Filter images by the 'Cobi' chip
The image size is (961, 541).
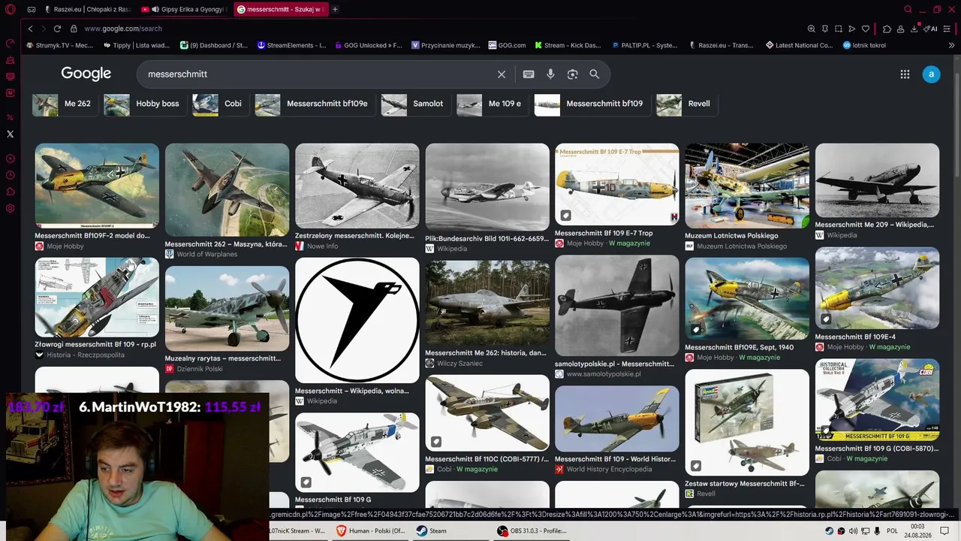tap(220, 104)
